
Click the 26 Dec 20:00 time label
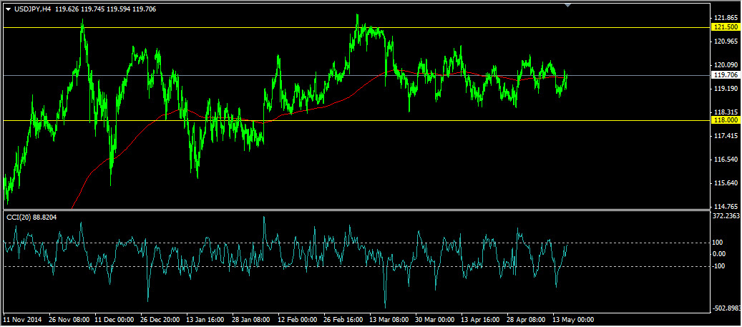pyautogui.click(x=160, y=319)
